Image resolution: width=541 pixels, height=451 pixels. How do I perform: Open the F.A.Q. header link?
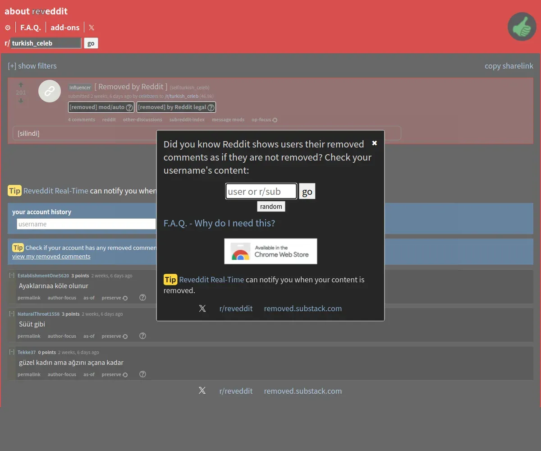pos(31,28)
